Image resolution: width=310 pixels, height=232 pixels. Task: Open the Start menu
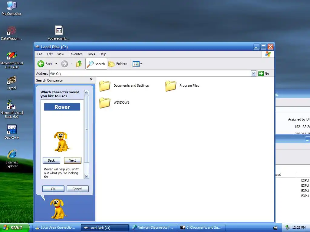tap(14, 227)
